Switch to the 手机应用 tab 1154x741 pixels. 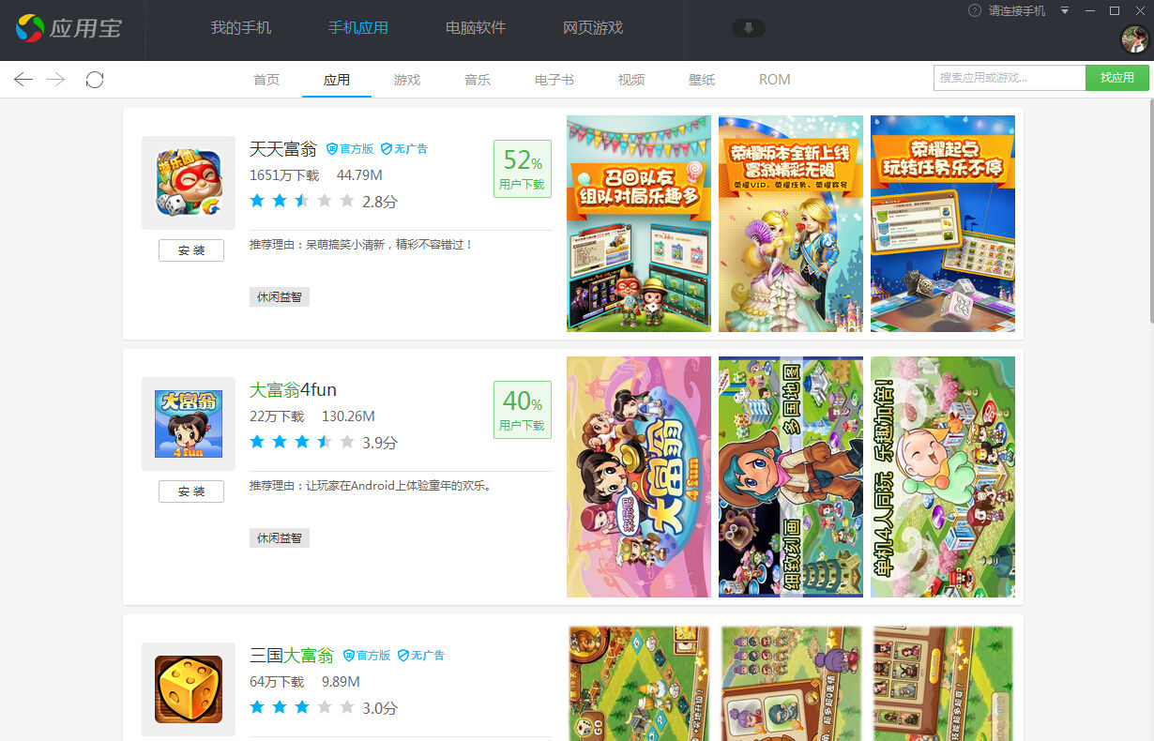coord(358,28)
